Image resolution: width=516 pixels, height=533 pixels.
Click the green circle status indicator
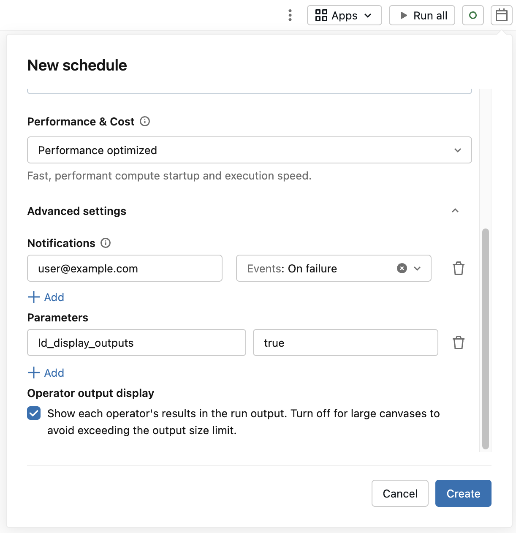click(473, 15)
